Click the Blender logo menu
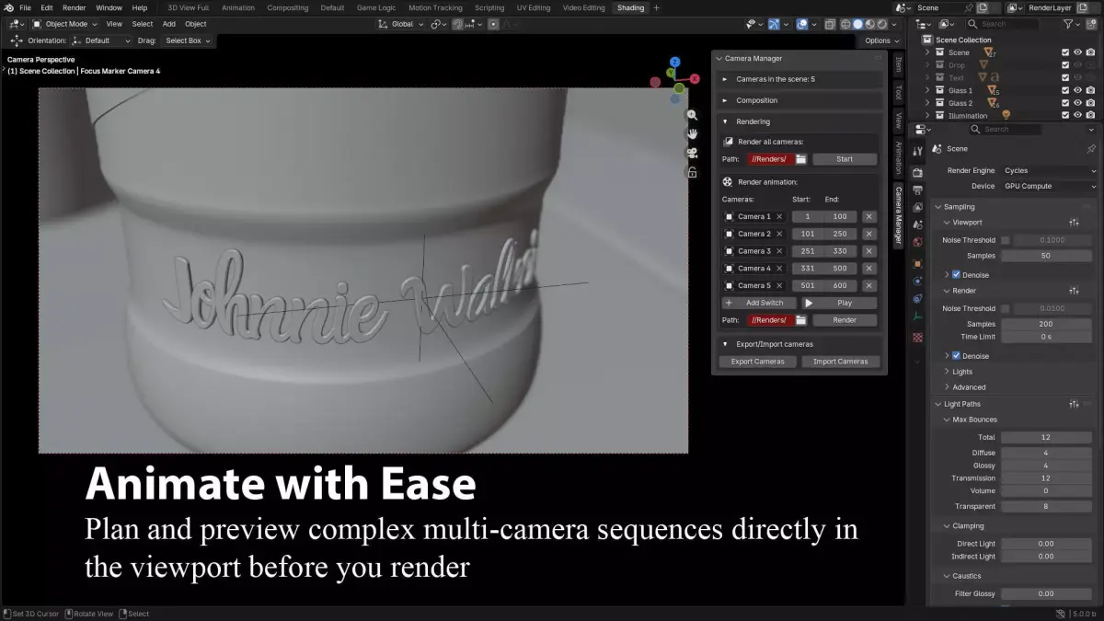Viewport: 1104px width, 621px height. (7, 7)
